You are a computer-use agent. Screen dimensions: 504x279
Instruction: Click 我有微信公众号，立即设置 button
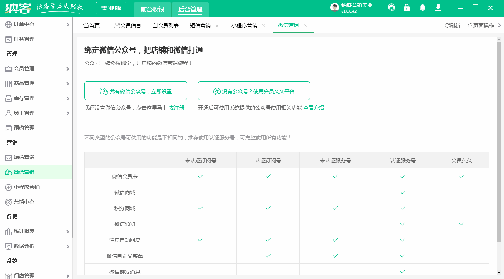(136, 90)
